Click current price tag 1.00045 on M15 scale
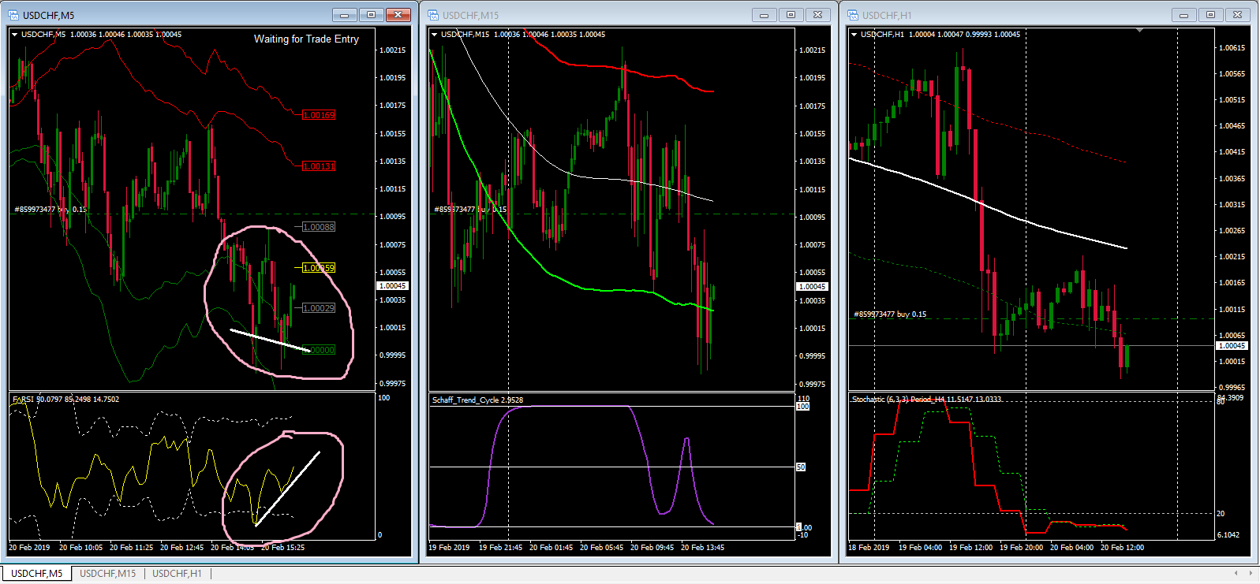The height and width of the screenshot is (584, 1260). click(x=812, y=287)
